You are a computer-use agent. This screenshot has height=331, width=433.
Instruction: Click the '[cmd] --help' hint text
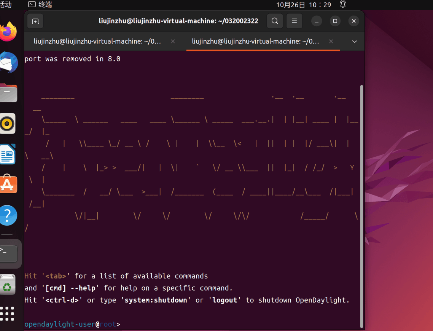pos(70,288)
